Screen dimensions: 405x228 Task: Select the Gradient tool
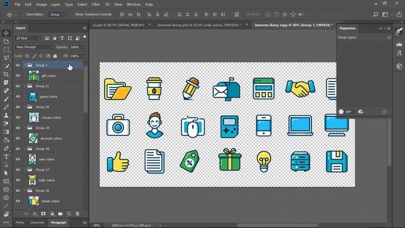tap(6, 132)
